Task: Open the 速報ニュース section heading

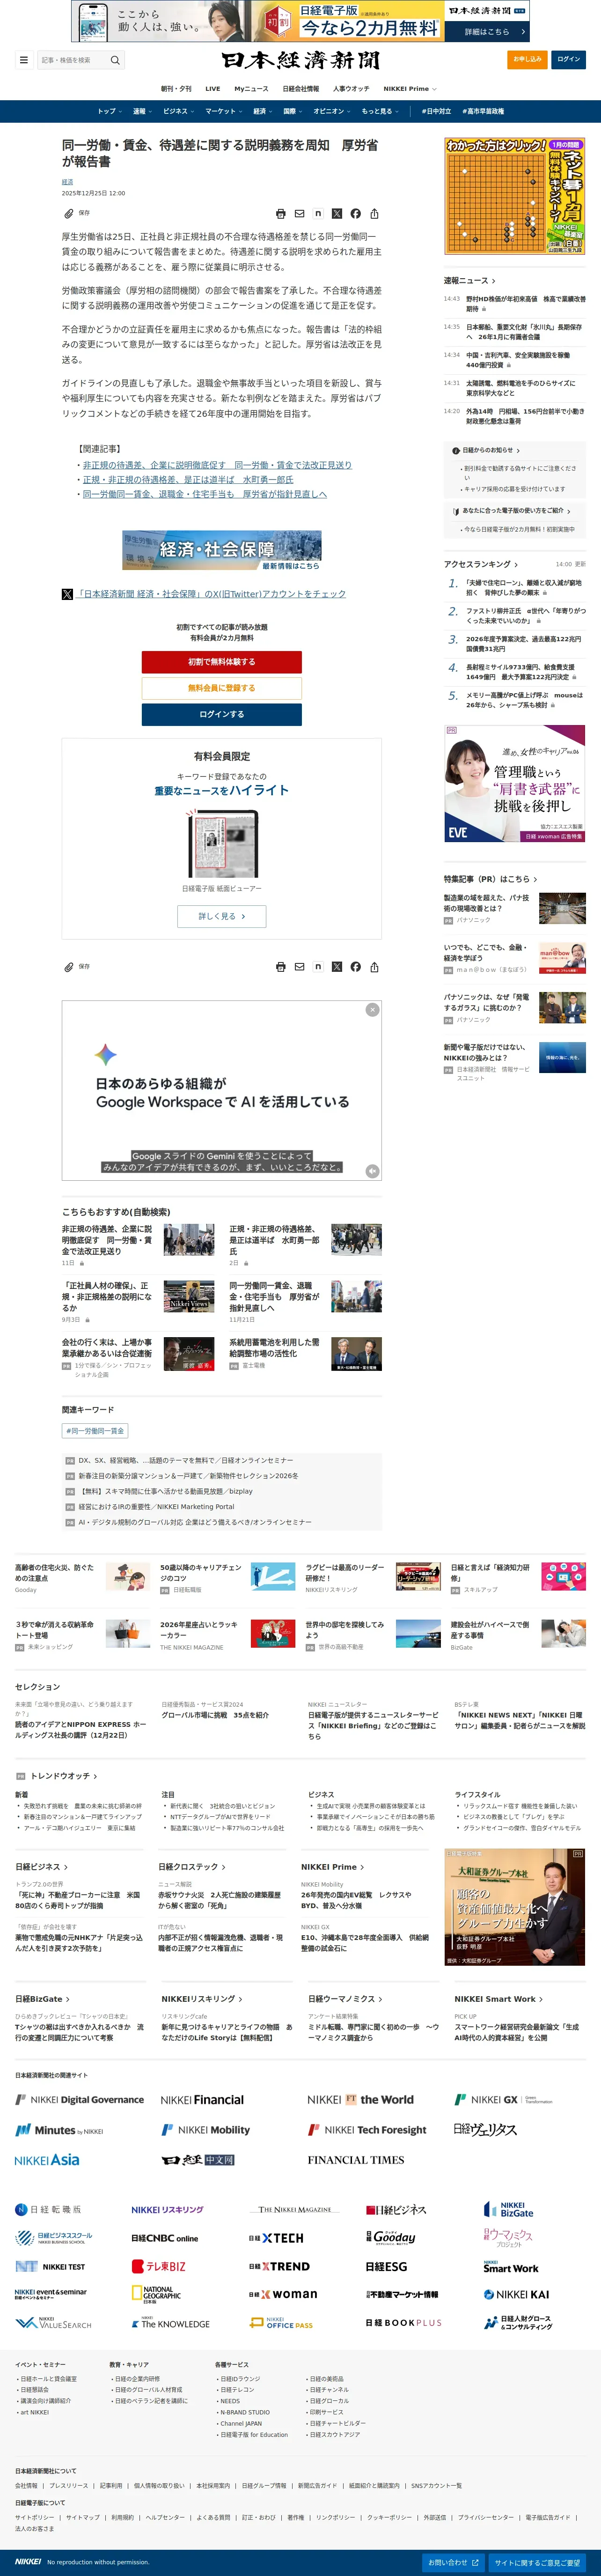Action: pos(469,281)
